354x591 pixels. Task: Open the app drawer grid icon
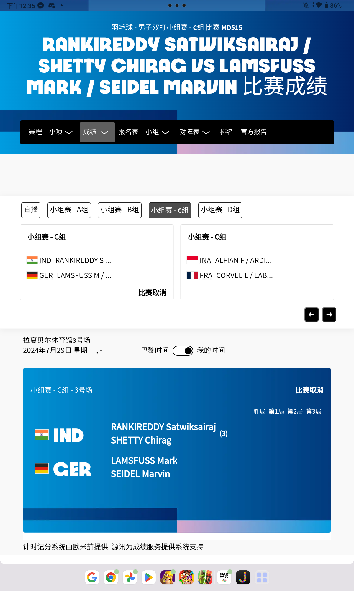tap(262, 577)
